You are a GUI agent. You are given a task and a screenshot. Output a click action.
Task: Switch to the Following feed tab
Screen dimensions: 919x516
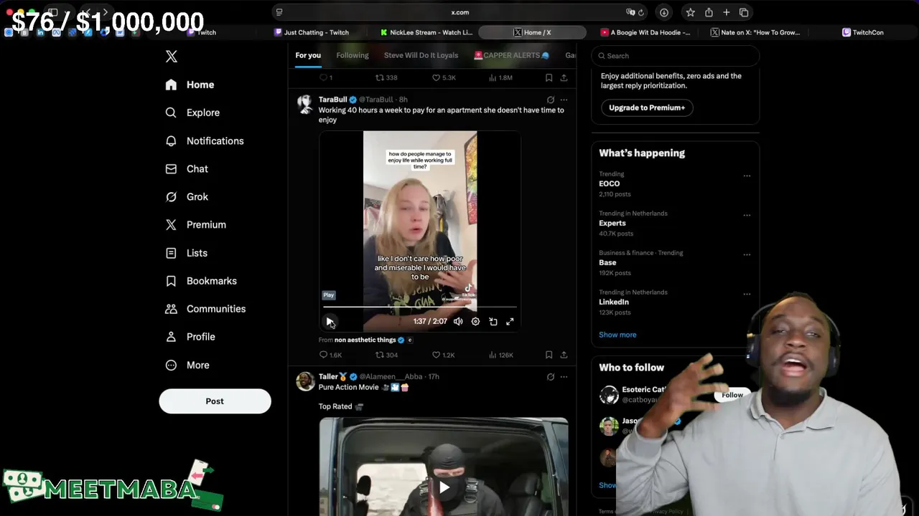point(353,55)
